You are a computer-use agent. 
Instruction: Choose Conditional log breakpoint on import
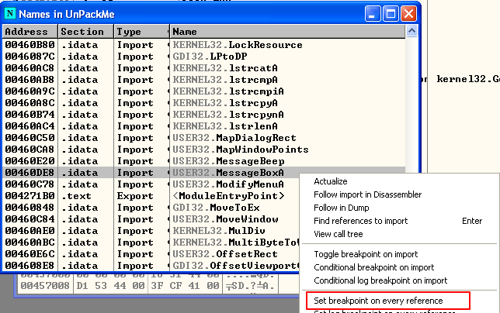380,280
